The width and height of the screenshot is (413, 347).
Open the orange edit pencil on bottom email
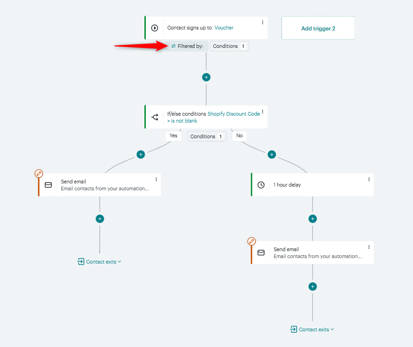point(251,241)
